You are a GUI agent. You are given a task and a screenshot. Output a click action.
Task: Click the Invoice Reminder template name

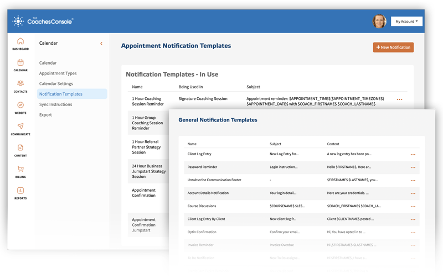click(x=200, y=245)
